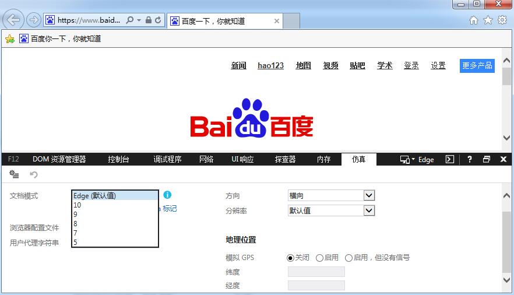Switch to the 内存 tab
The width and height of the screenshot is (514, 295).
pyautogui.click(x=323, y=159)
